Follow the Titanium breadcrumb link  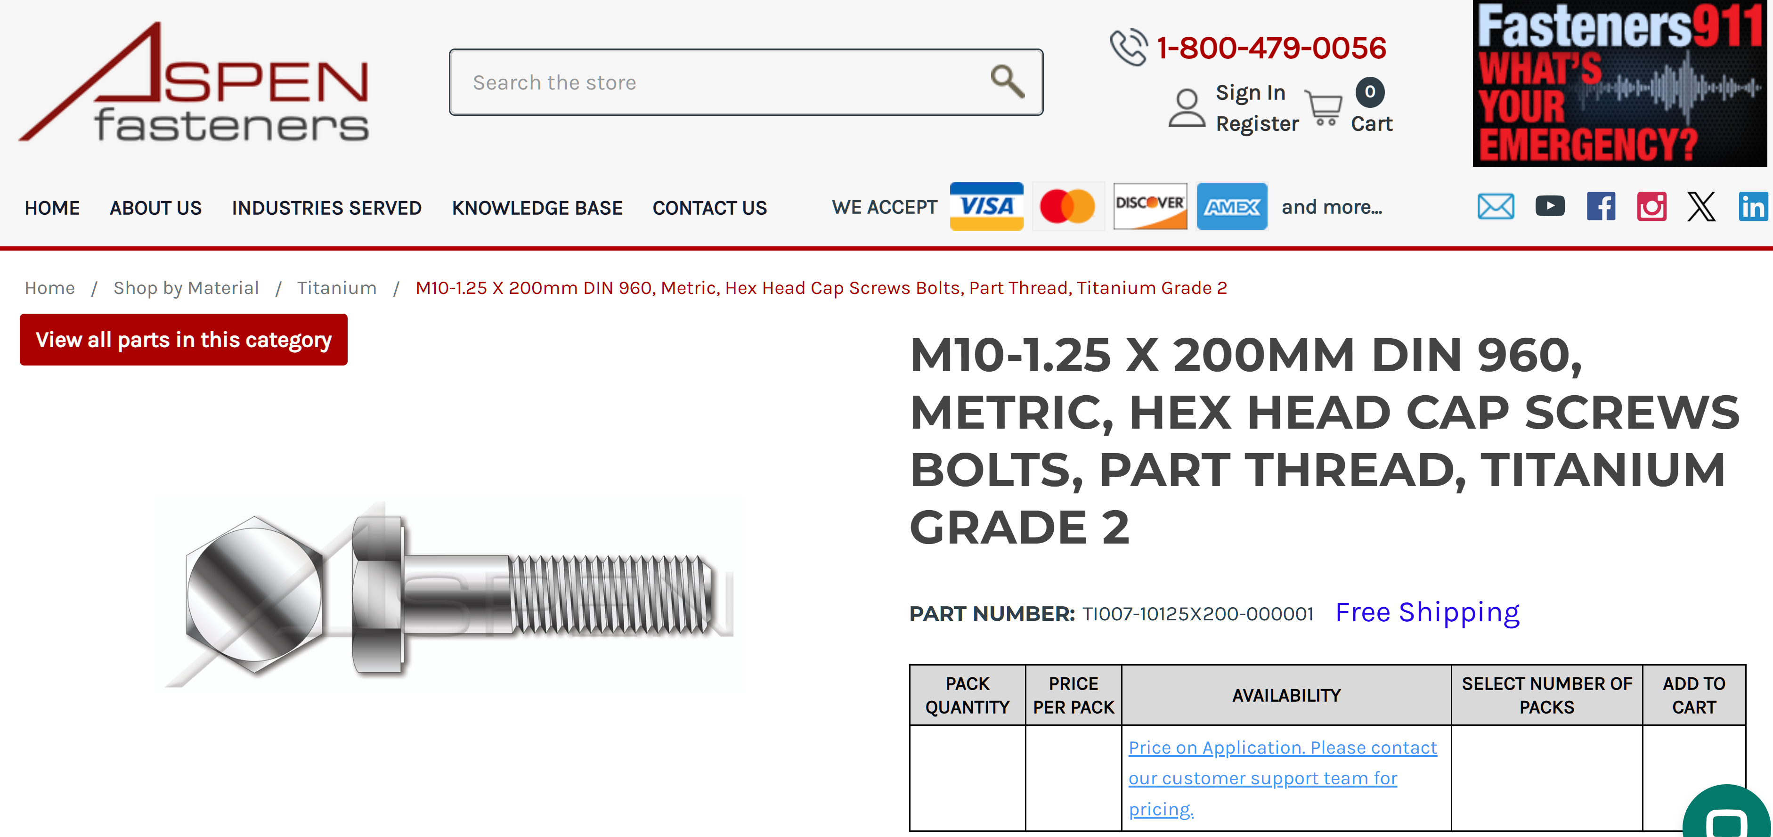(x=337, y=288)
